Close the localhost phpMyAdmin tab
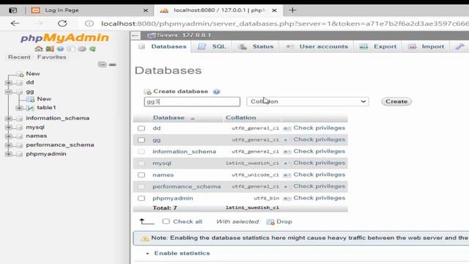Viewport: 469px width, 264px height. pos(274,10)
